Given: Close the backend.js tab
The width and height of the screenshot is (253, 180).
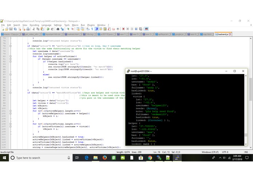Looking at the screenshot, I should coord(230,34).
